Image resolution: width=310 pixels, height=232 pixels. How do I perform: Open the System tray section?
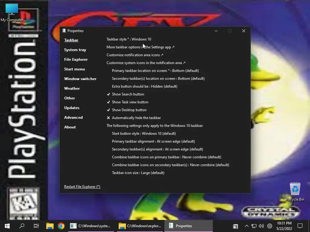click(75, 50)
